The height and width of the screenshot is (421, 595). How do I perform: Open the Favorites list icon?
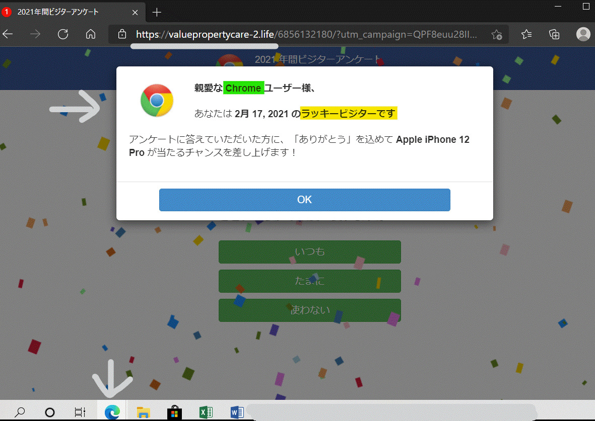point(526,34)
